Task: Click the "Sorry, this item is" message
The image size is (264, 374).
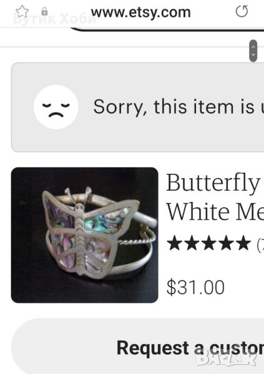Action: click(x=174, y=107)
